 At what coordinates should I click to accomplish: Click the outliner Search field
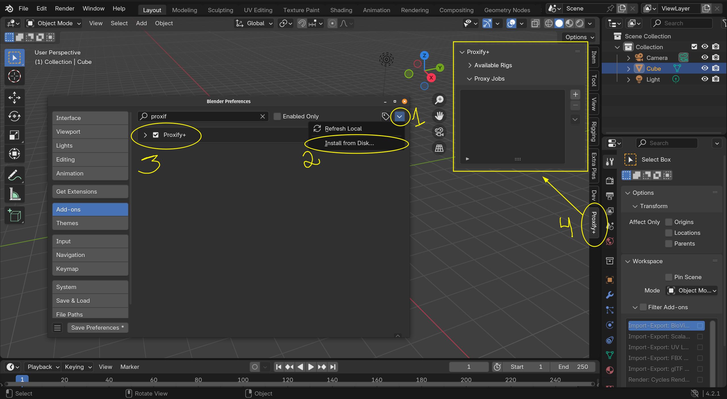(x=681, y=23)
